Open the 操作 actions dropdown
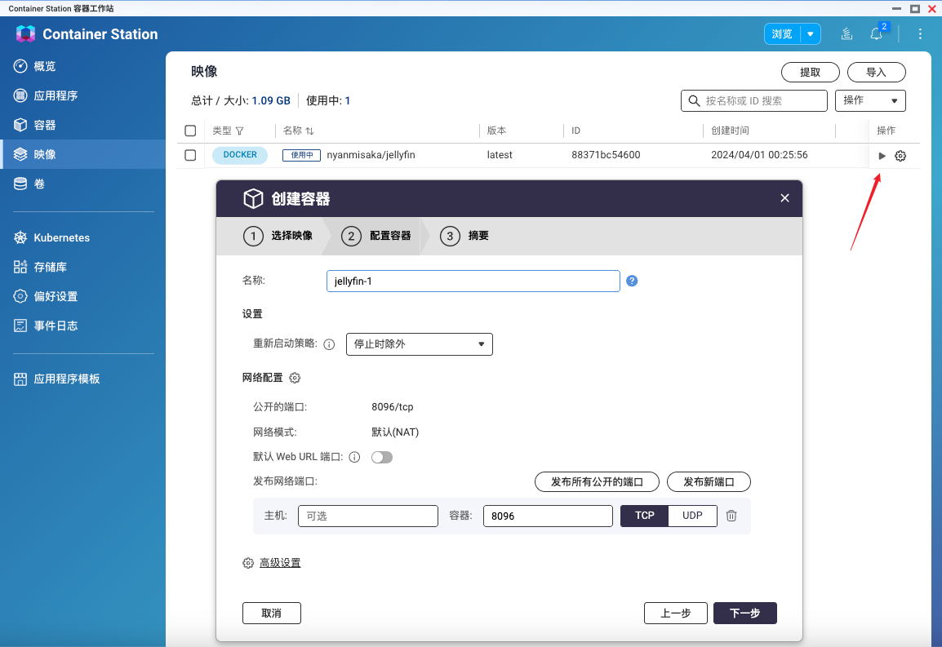 (x=870, y=101)
